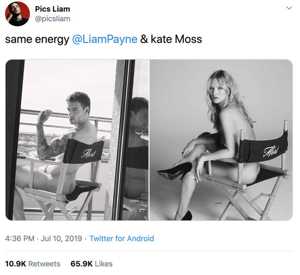The image size is (300, 275).
Task: Click the Likes label
Action: click(x=104, y=264)
